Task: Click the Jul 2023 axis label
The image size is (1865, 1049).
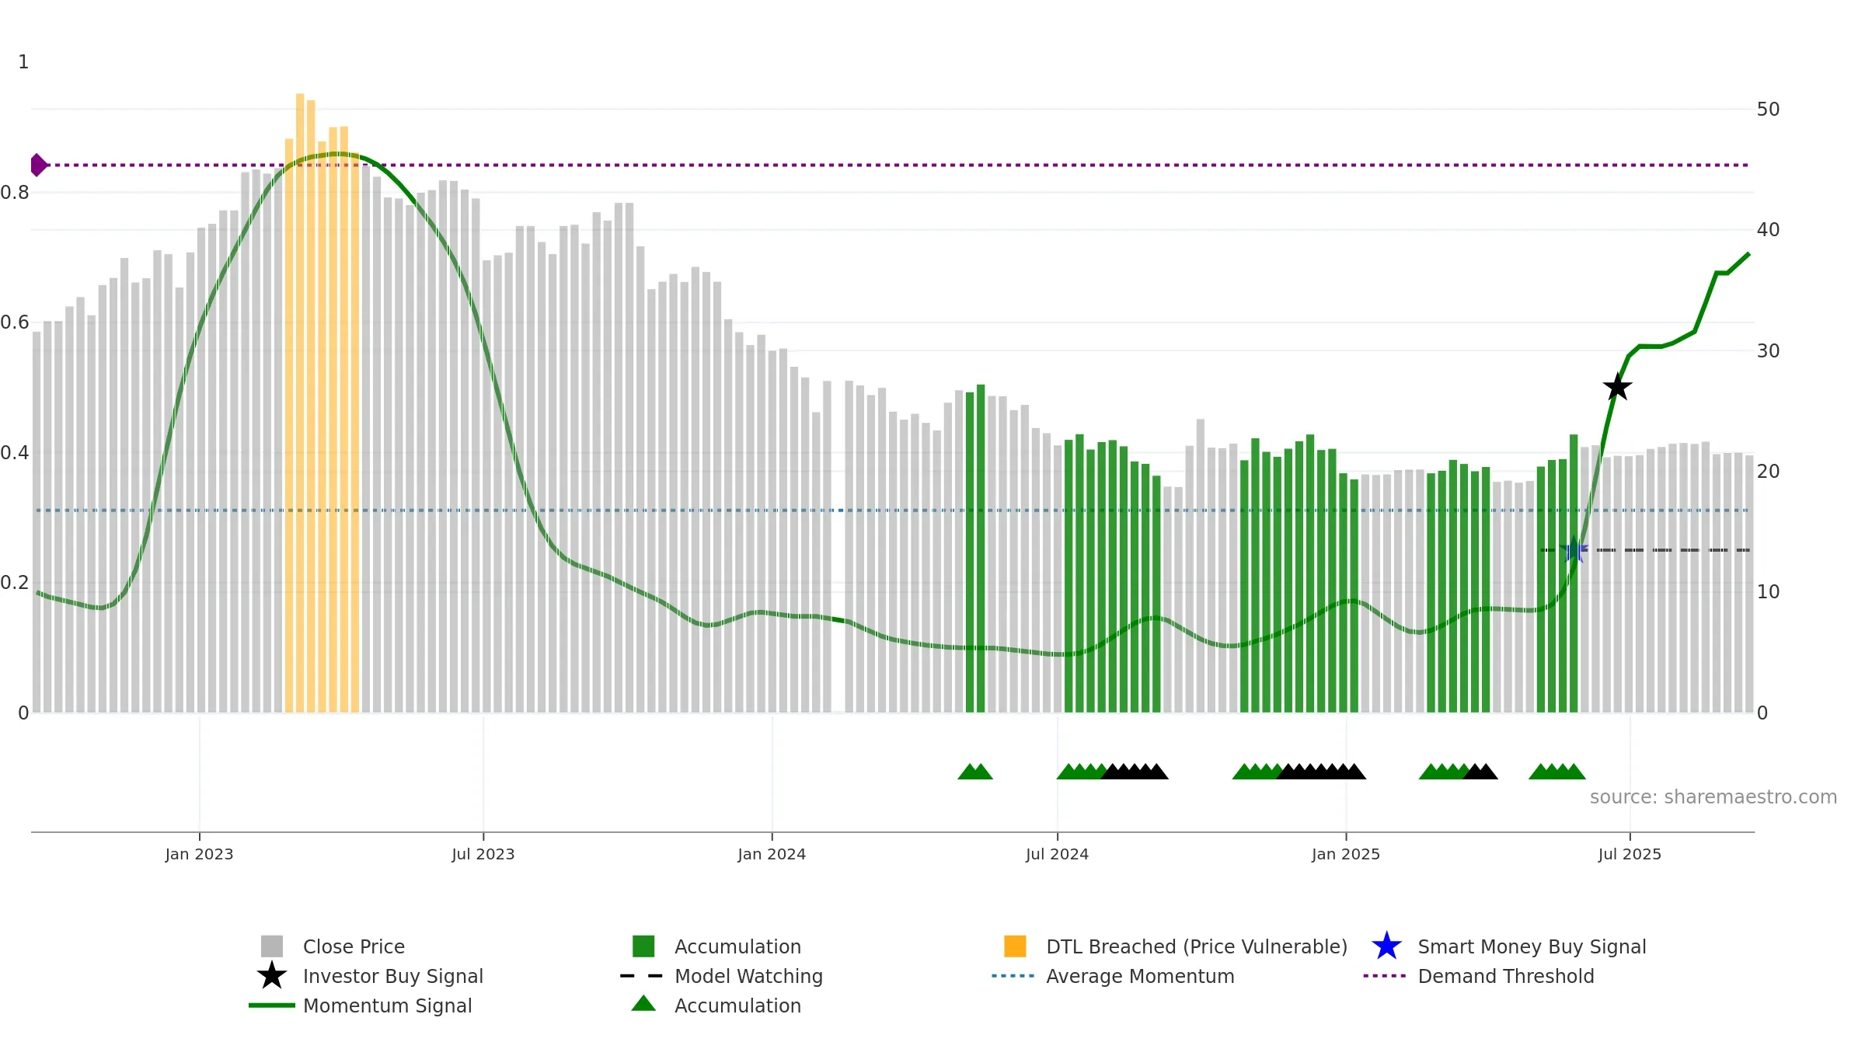Action: point(483,855)
